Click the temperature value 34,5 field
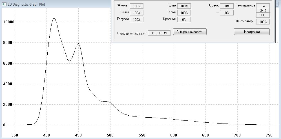The width and height of the screenshot is (281, 139). (x=263, y=11)
